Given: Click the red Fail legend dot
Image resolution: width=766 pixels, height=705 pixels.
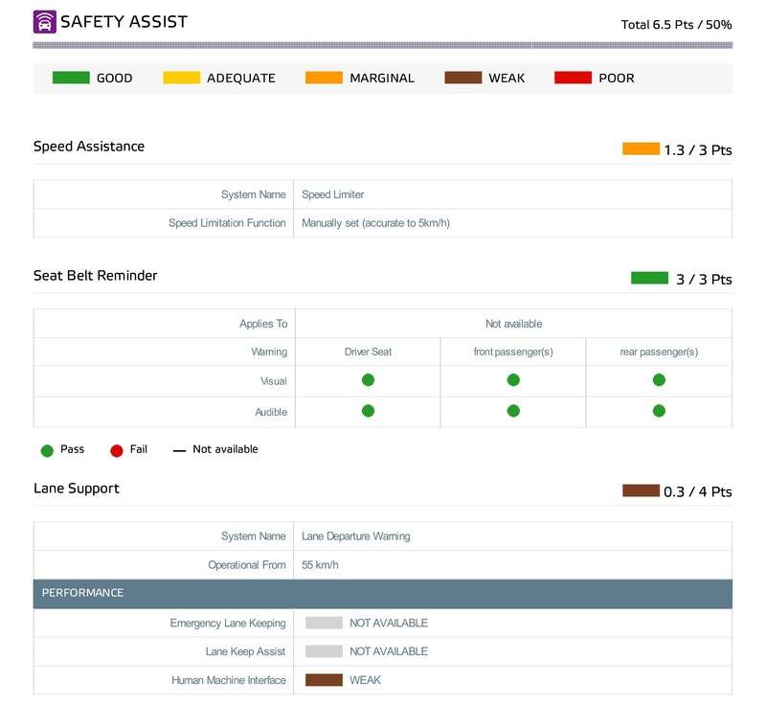Looking at the screenshot, I should tap(117, 450).
